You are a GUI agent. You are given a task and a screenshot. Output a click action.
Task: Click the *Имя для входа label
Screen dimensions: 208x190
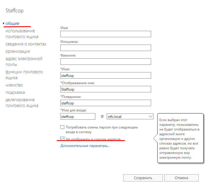(73, 110)
